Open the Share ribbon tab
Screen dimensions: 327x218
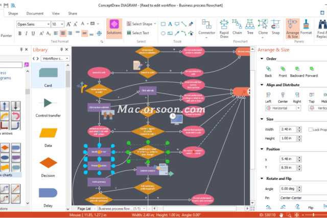pos(73,13)
